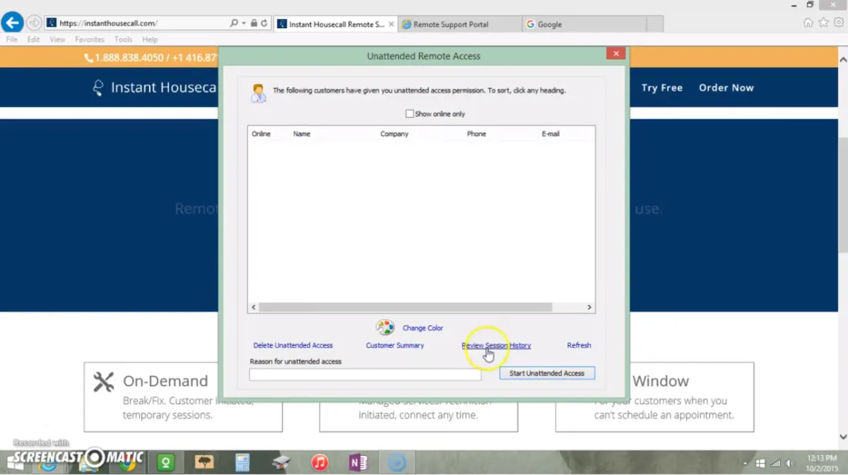Click the Change Color palette icon

pyautogui.click(x=385, y=327)
